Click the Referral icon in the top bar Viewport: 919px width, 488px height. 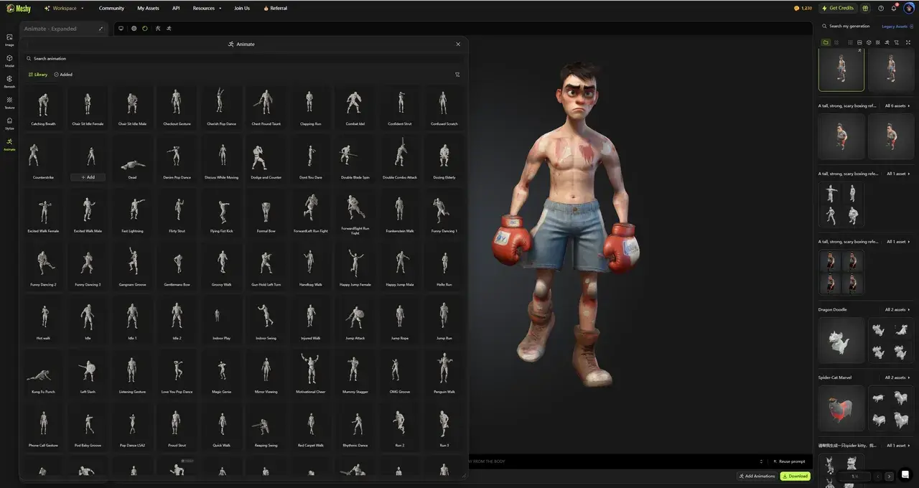[x=266, y=8]
